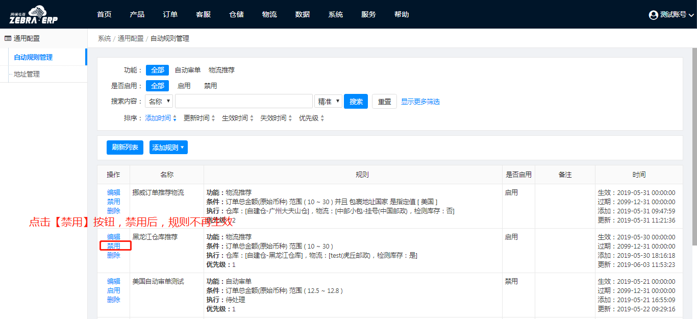Select 自动审单 function filter
This screenshot has width=697, height=319.
point(187,70)
